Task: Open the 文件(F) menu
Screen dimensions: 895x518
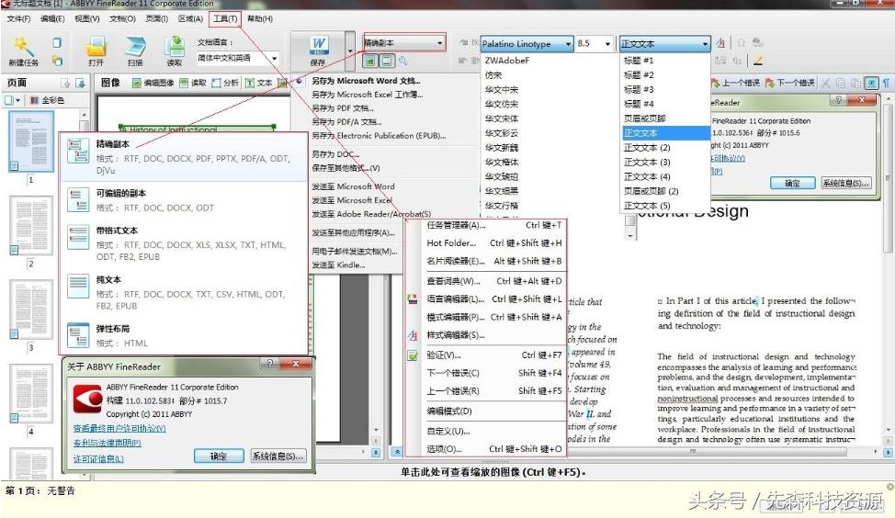Action: pos(18,18)
